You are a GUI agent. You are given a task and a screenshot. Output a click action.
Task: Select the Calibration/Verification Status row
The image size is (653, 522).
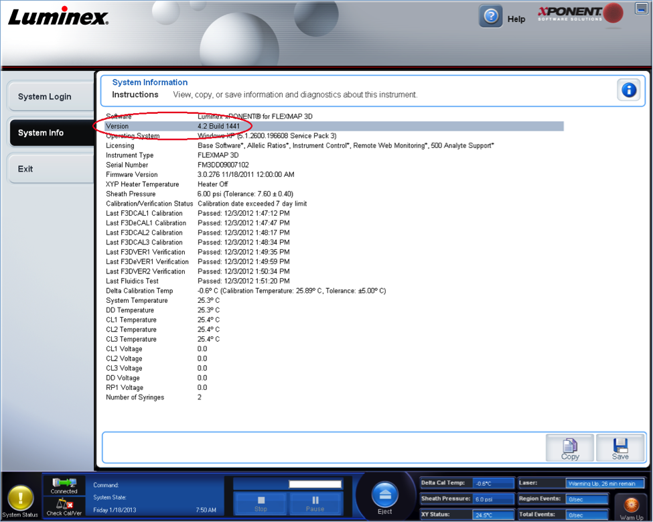334,204
